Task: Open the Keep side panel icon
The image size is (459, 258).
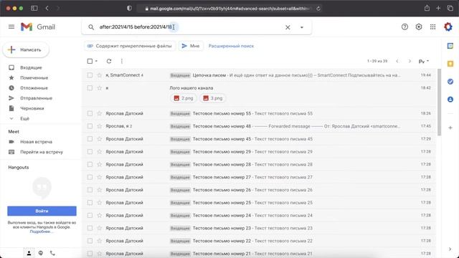Action: (450, 64)
